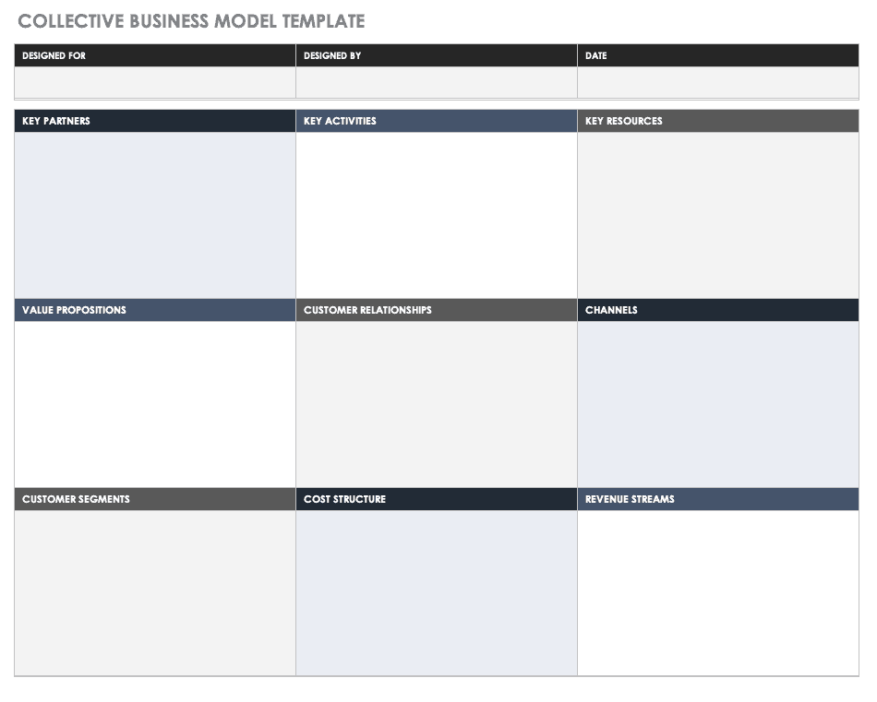Click inside the Key Partners content area
Screen dimensions: 877x702
(155, 215)
